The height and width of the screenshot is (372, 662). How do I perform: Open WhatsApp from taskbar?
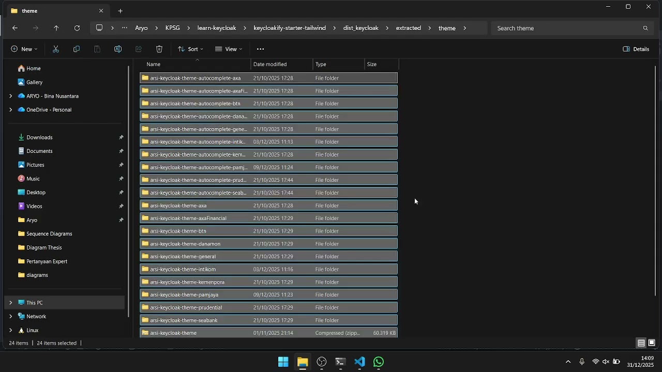[x=379, y=362]
